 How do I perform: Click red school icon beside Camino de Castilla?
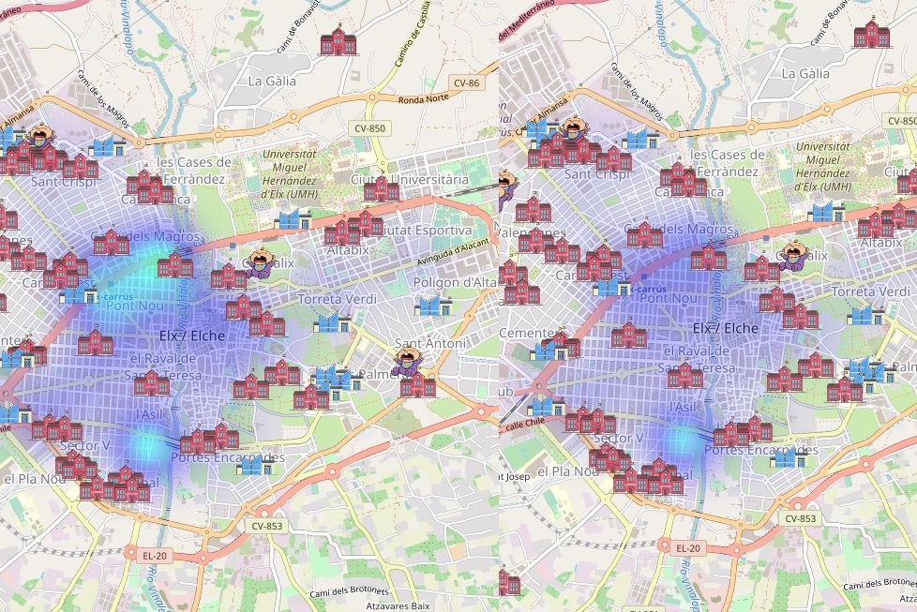tap(334, 42)
